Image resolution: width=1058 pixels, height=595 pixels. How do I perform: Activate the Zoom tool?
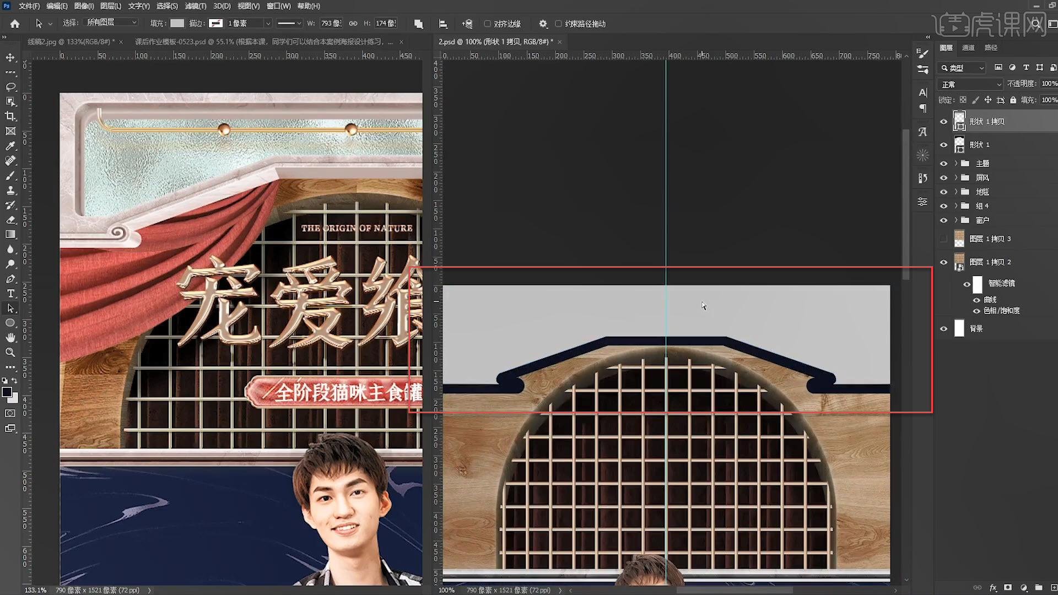click(x=10, y=352)
